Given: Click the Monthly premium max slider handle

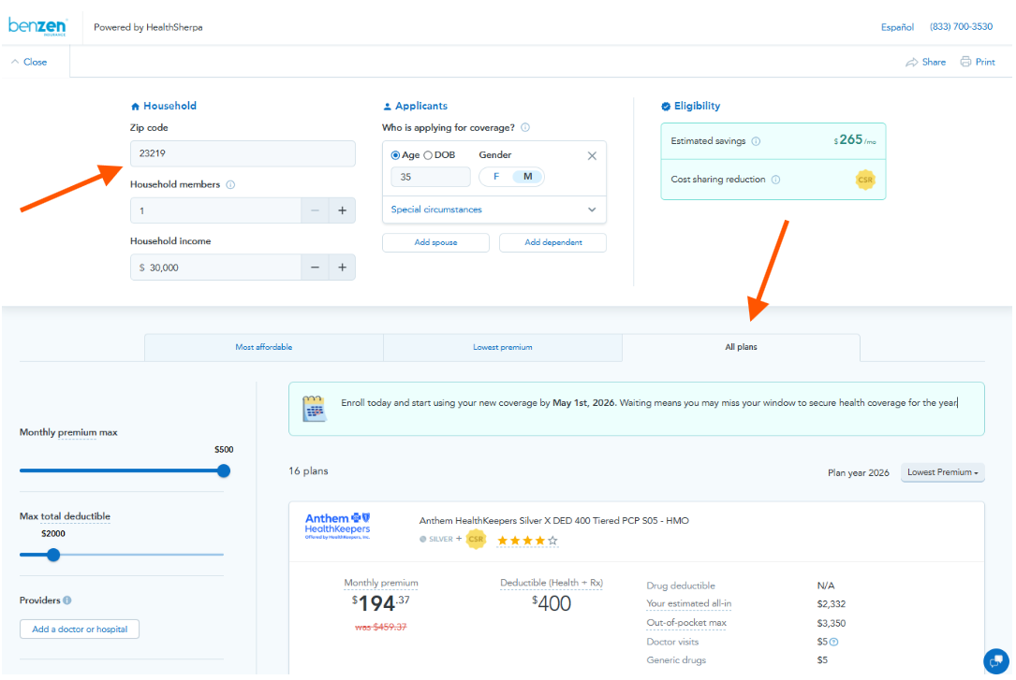Looking at the screenshot, I should [x=223, y=470].
